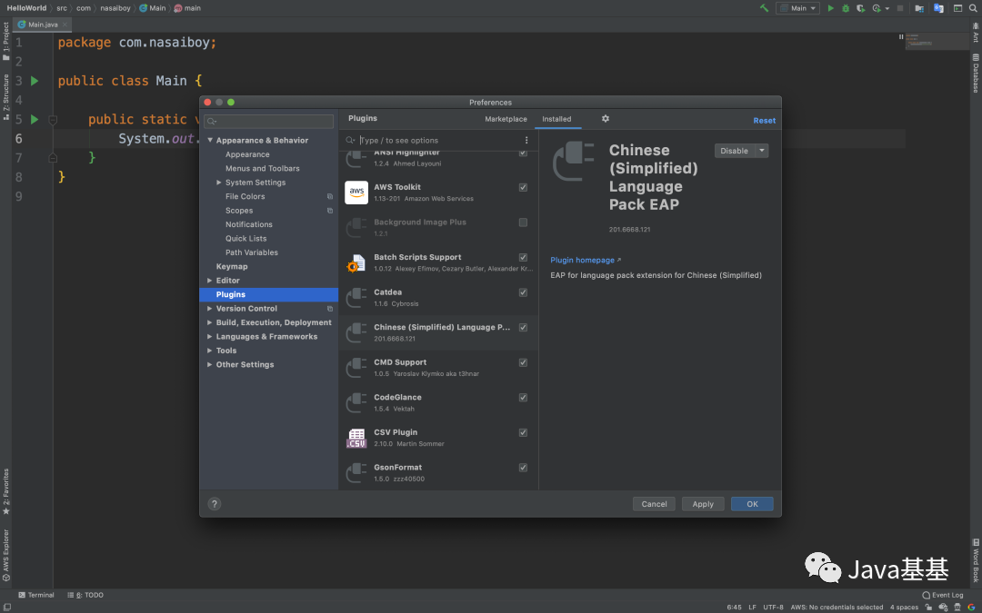
Task: Select the Main.java editor tab
Action: coord(42,25)
